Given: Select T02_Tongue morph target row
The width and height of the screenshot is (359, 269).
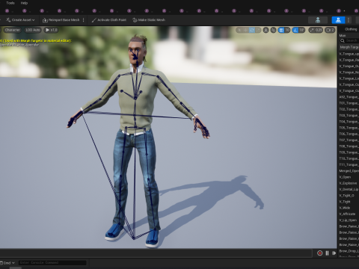Looking at the screenshot, I should coord(349,109).
